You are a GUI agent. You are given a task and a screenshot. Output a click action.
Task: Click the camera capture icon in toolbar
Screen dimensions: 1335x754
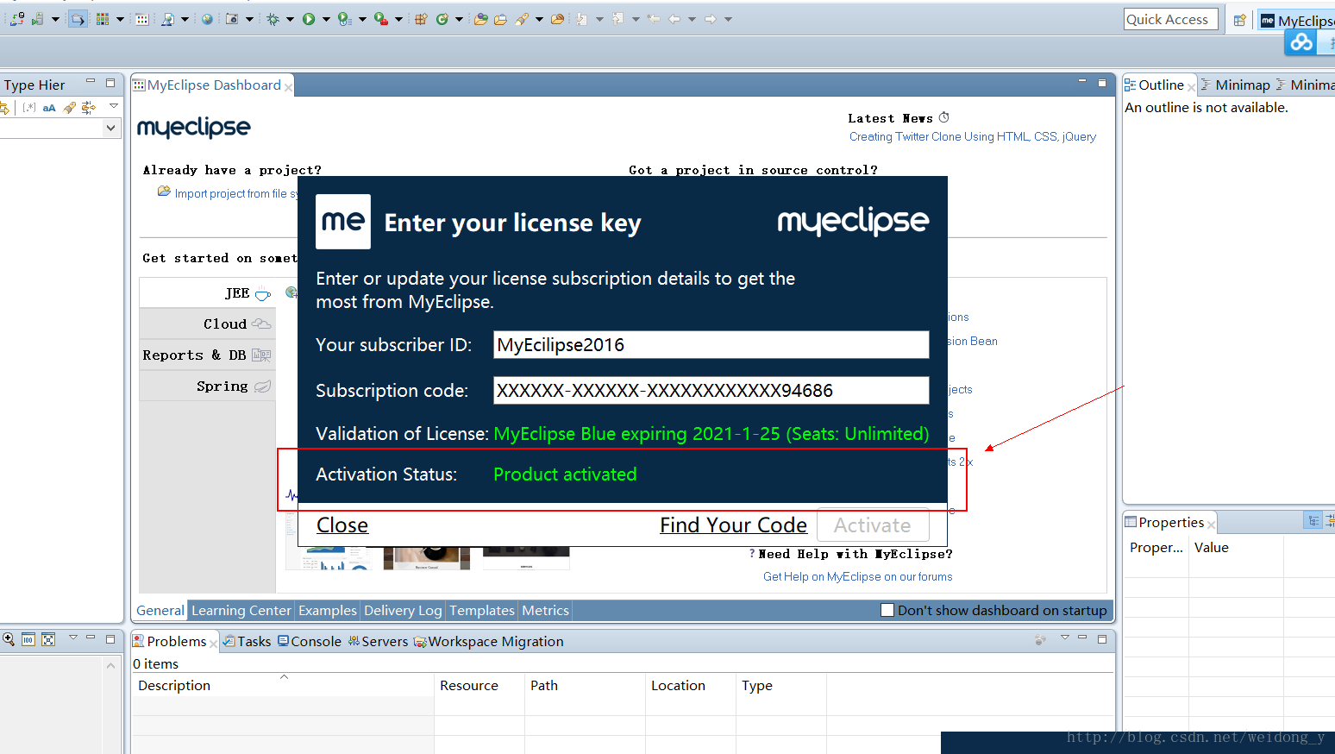point(232,19)
